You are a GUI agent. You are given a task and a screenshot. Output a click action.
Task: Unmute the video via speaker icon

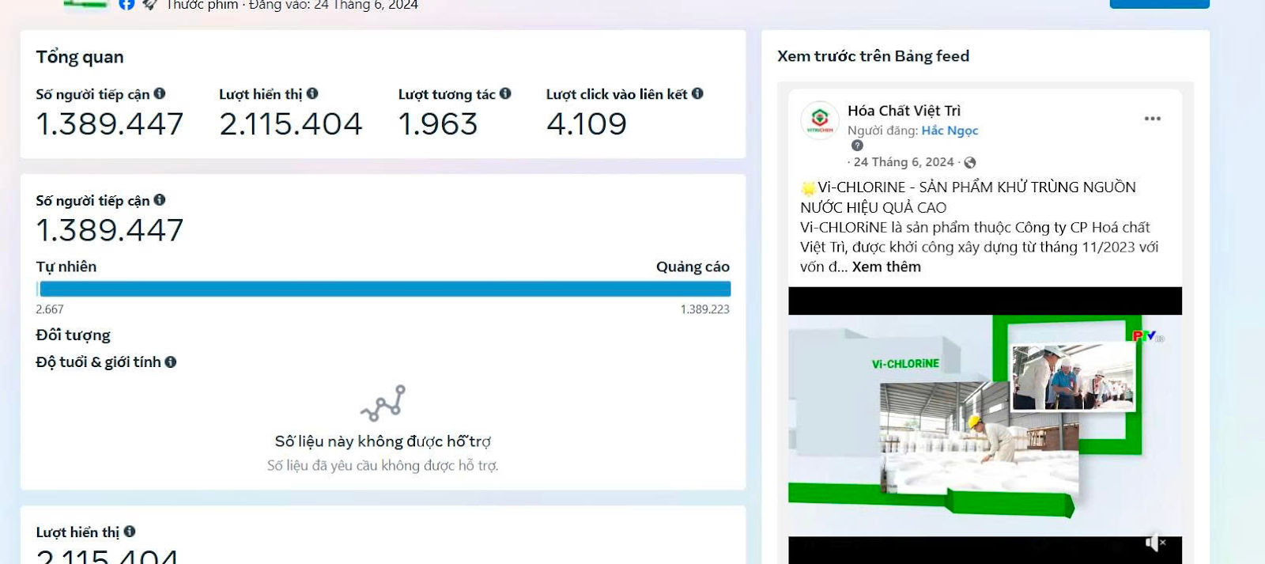coord(1155,543)
